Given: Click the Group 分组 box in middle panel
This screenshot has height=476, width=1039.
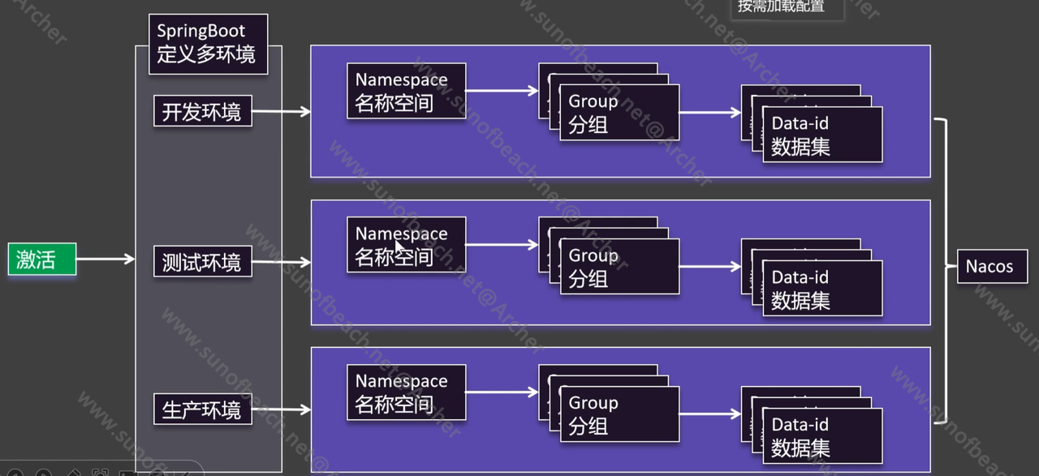Looking at the screenshot, I should [619, 267].
